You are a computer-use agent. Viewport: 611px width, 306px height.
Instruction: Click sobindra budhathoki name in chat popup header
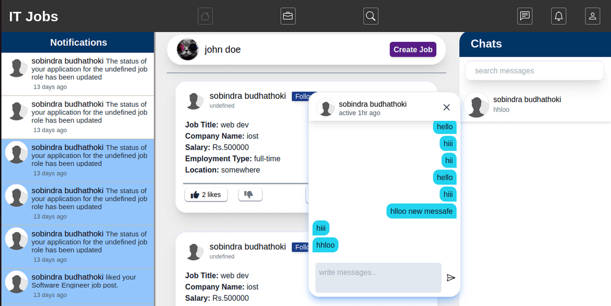click(x=372, y=104)
